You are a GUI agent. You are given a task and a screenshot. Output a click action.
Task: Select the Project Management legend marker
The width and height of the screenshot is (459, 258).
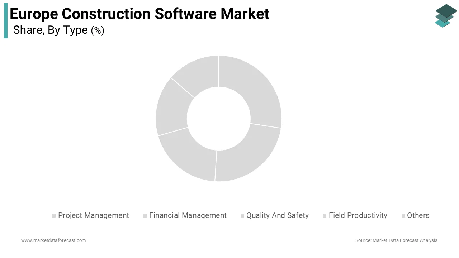coord(54,215)
